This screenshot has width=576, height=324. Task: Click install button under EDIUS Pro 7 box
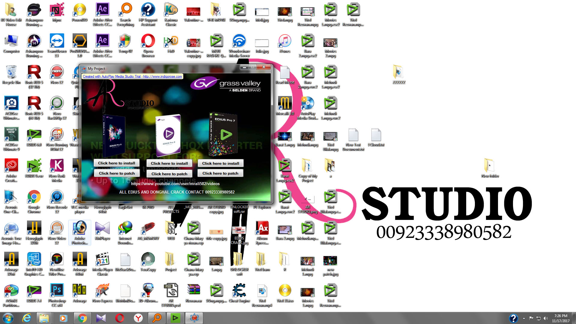pyautogui.click(x=220, y=163)
